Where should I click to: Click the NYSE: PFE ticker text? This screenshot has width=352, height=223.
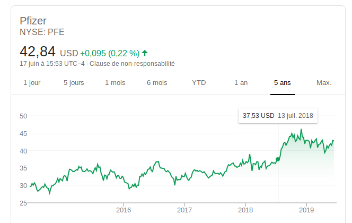coord(41,32)
